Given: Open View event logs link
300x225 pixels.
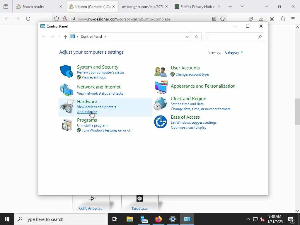Looking at the screenshot, I should coord(93,77).
